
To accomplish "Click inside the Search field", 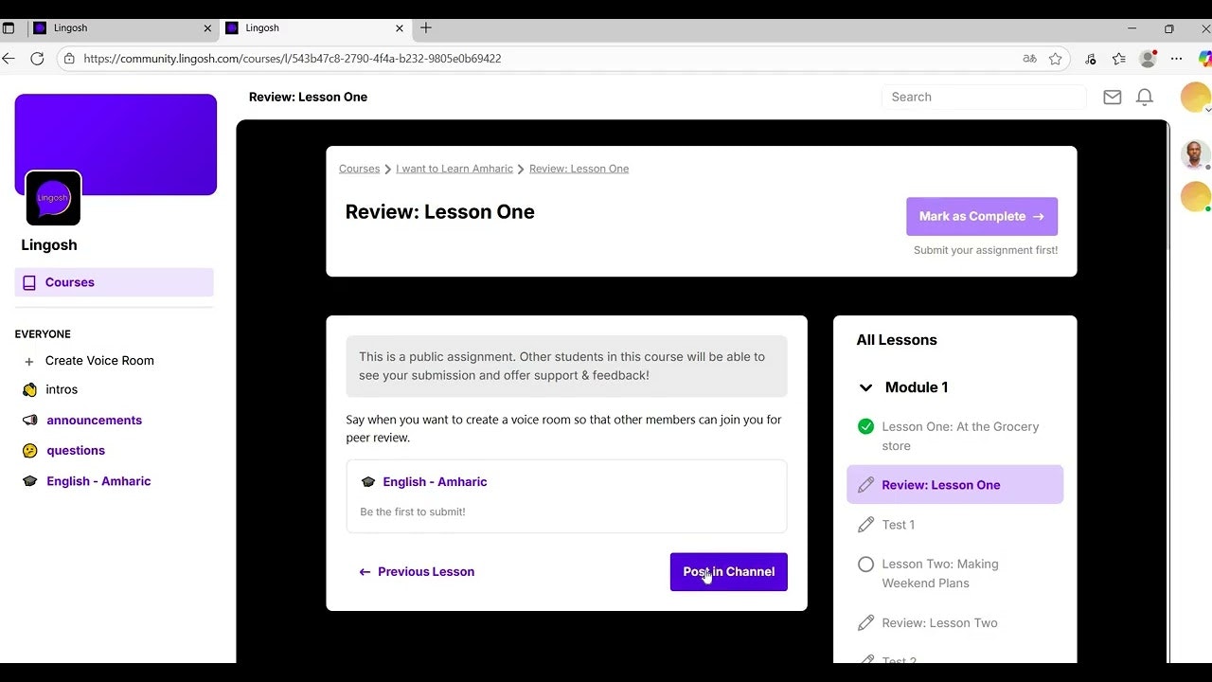I will [x=983, y=97].
